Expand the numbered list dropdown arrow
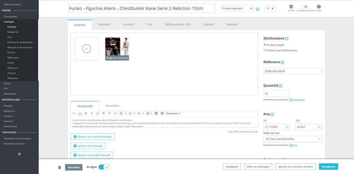Screen dimensions: 354x174 click(143, 113)
